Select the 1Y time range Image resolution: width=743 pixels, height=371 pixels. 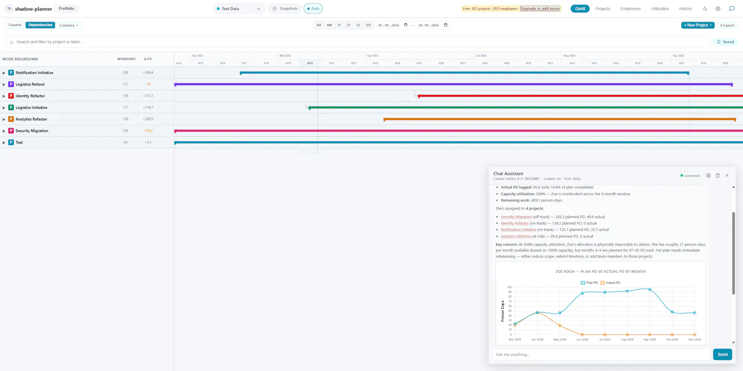click(x=339, y=25)
